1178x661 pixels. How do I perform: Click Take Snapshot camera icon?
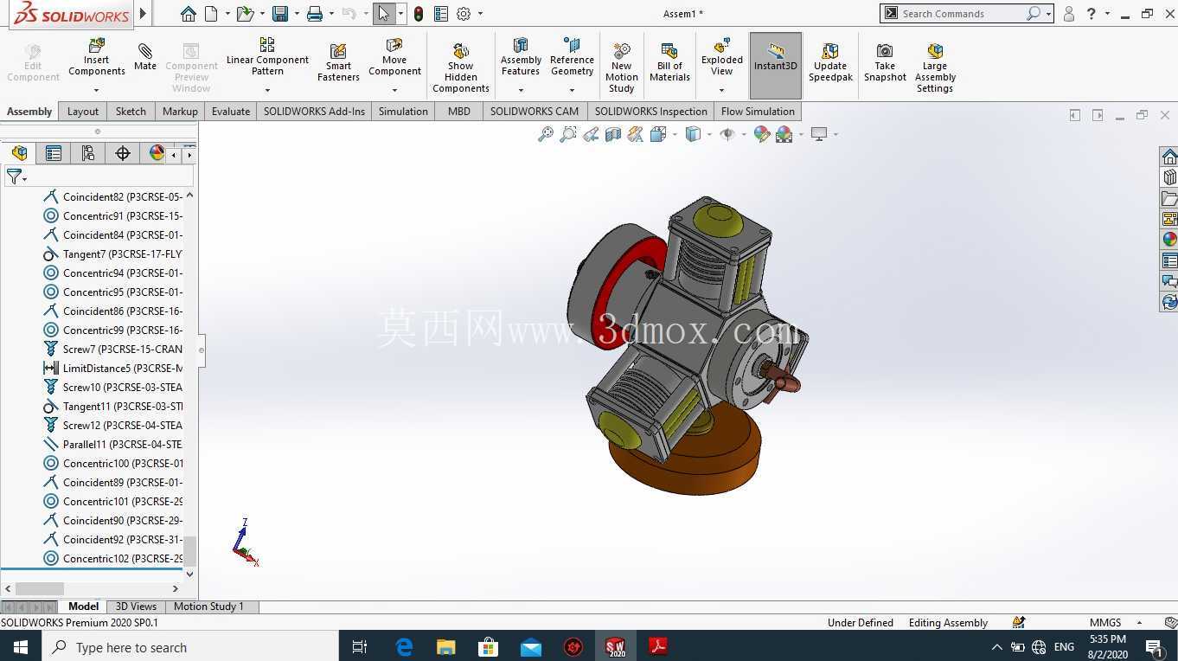(x=885, y=63)
